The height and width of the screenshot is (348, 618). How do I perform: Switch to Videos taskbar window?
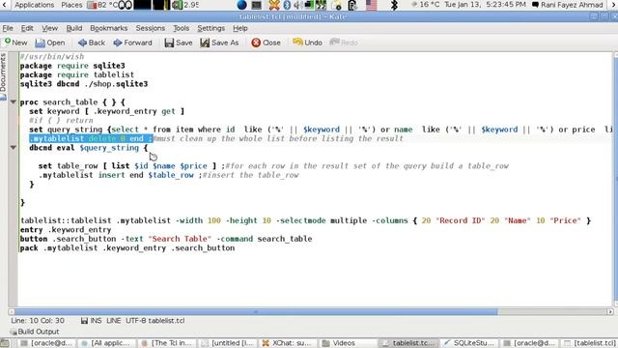[x=348, y=343]
